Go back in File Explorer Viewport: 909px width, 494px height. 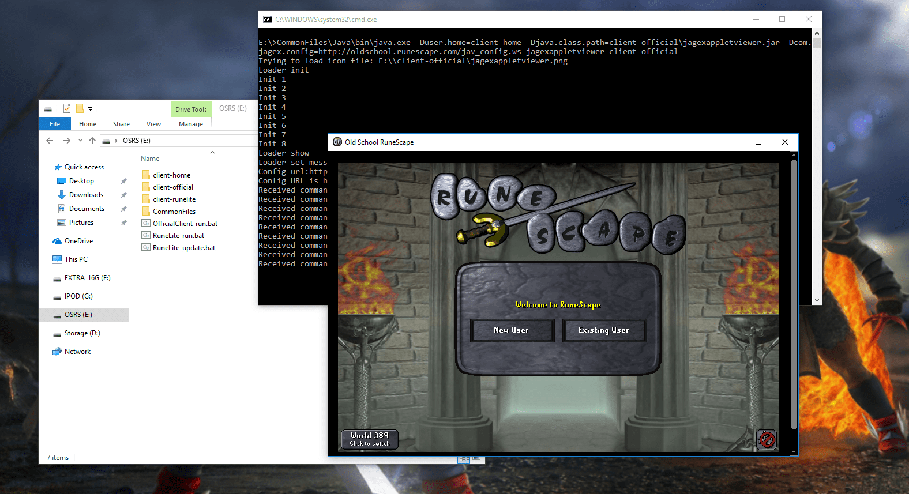tap(50, 141)
